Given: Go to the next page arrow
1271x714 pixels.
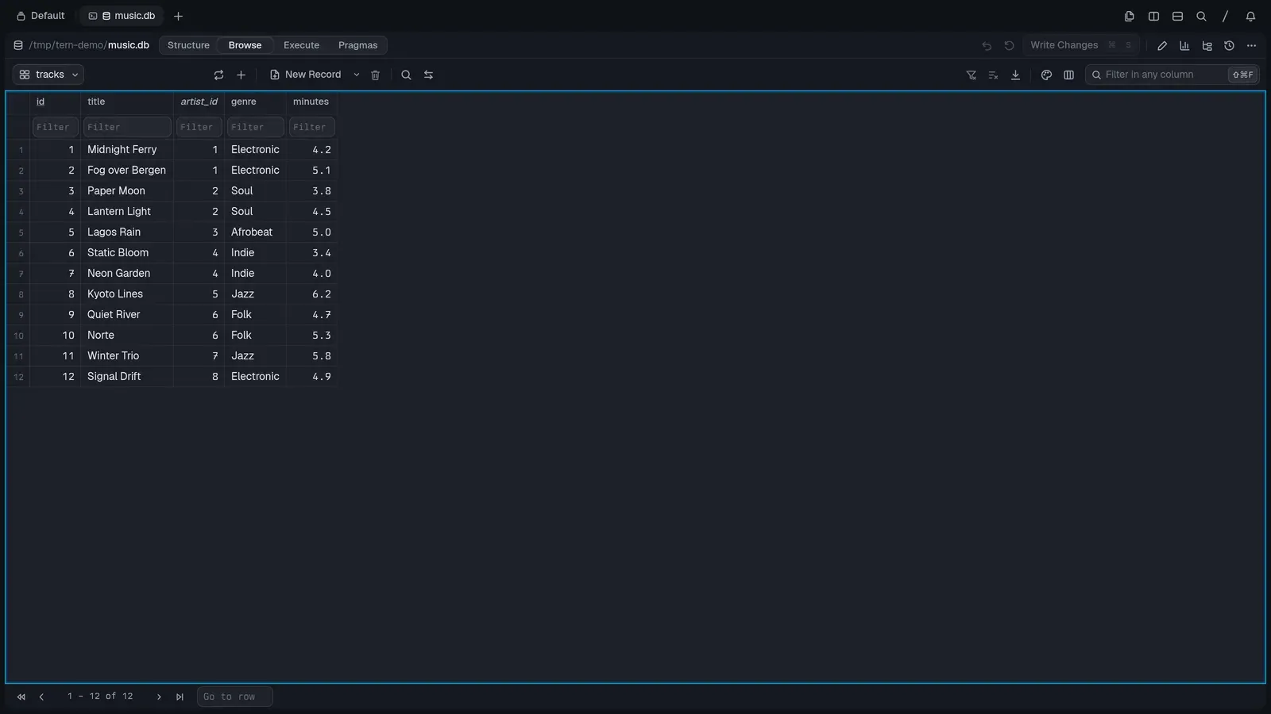Looking at the screenshot, I should (159, 697).
